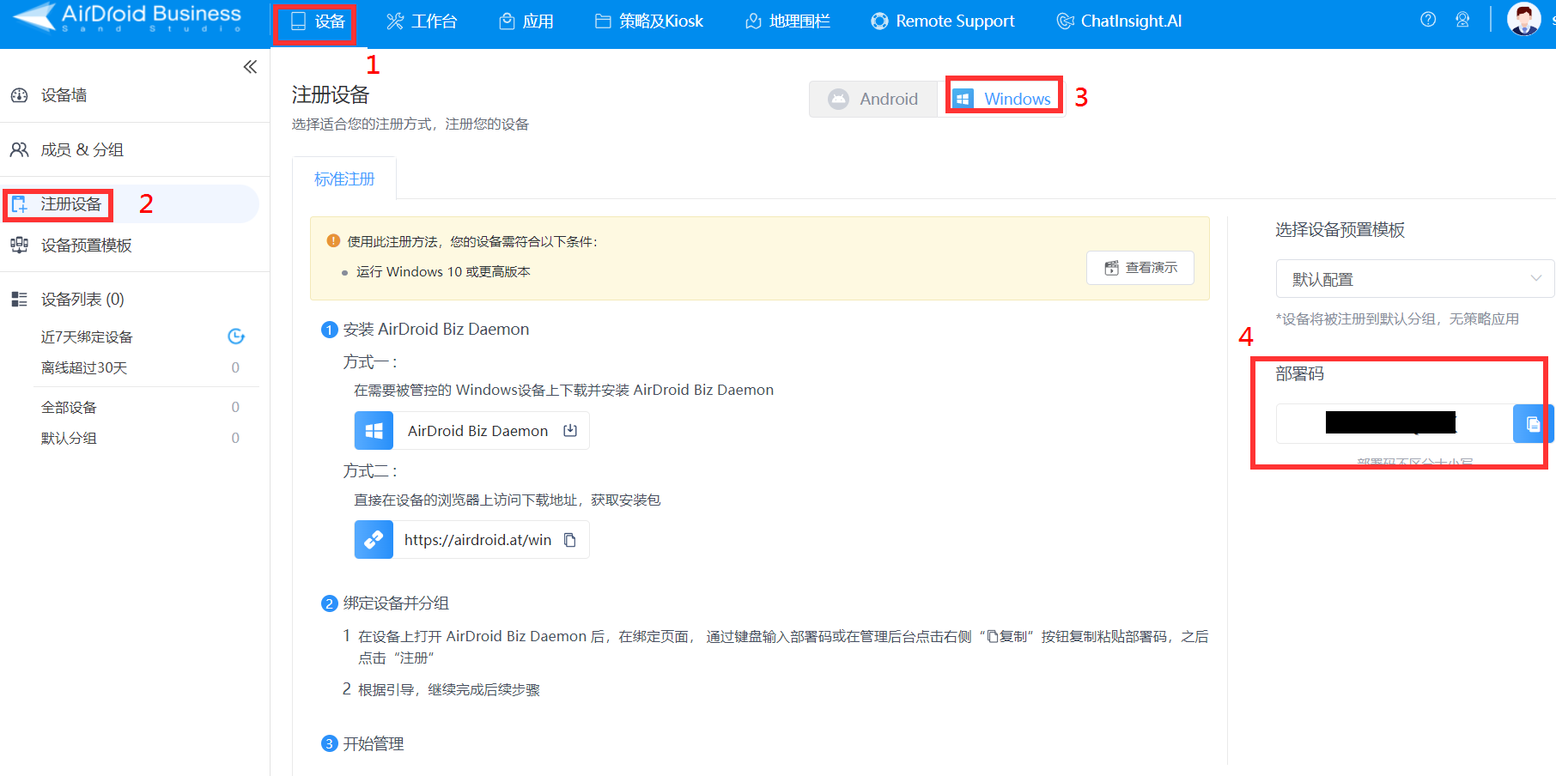Select the 标准注册 tab
This screenshot has height=776, width=1556.
click(x=344, y=179)
